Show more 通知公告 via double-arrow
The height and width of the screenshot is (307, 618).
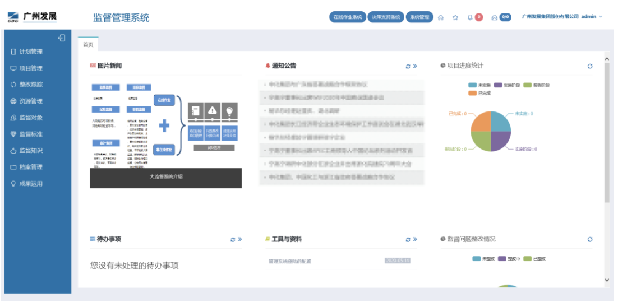tap(415, 67)
